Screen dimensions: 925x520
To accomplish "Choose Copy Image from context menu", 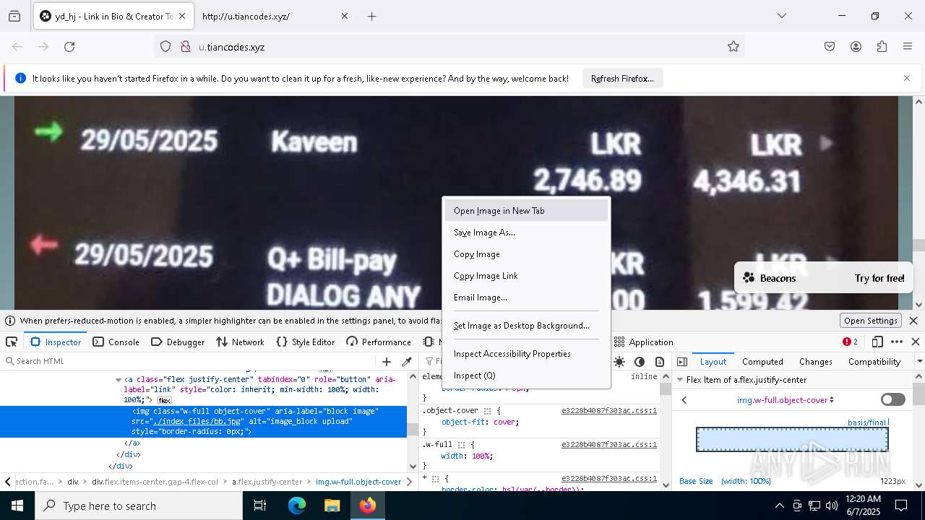I will (526, 254).
